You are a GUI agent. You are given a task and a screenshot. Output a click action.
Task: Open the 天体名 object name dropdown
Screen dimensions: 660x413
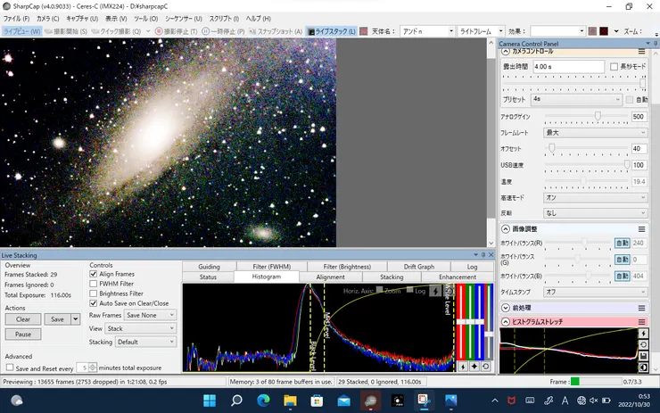(x=450, y=31)
